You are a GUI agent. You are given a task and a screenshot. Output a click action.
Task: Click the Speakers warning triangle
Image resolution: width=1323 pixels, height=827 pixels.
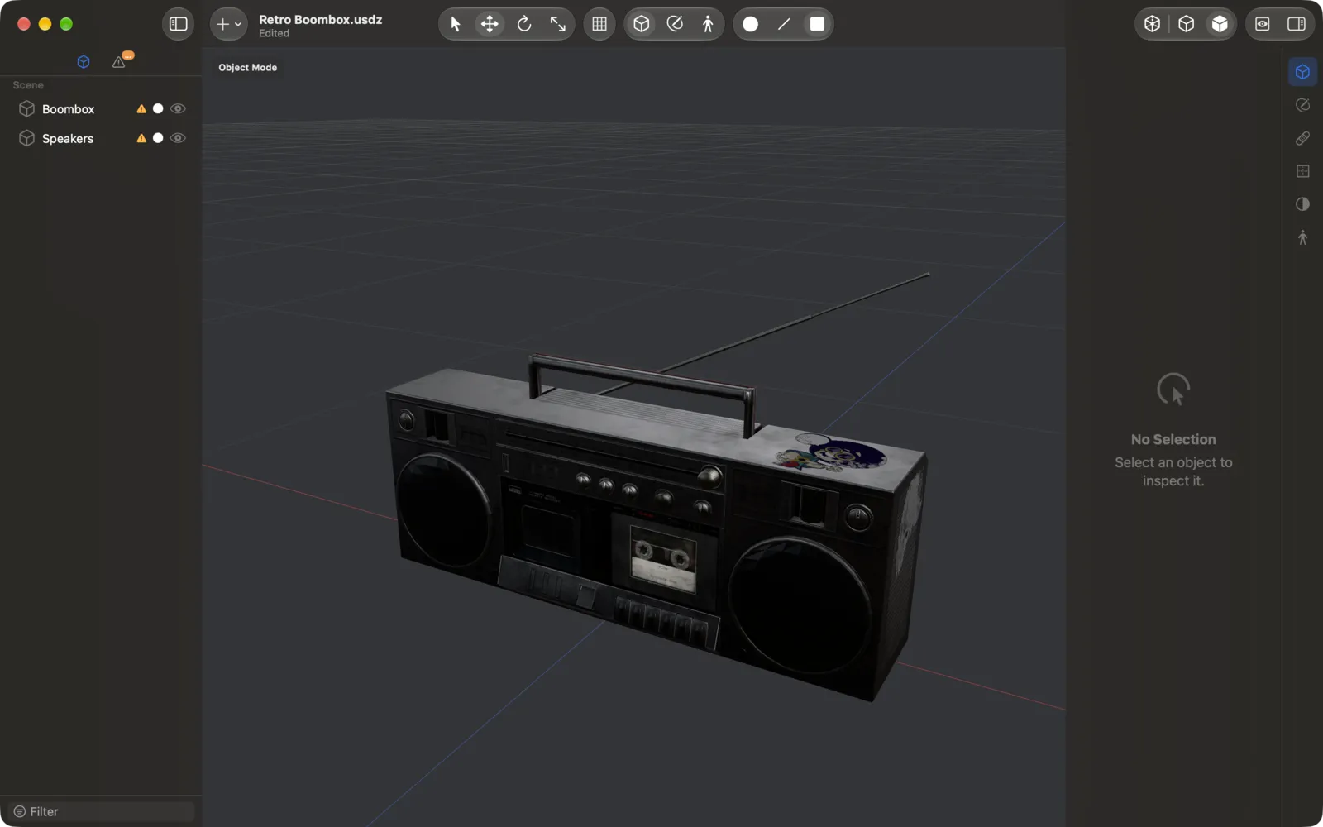(141, 138)
